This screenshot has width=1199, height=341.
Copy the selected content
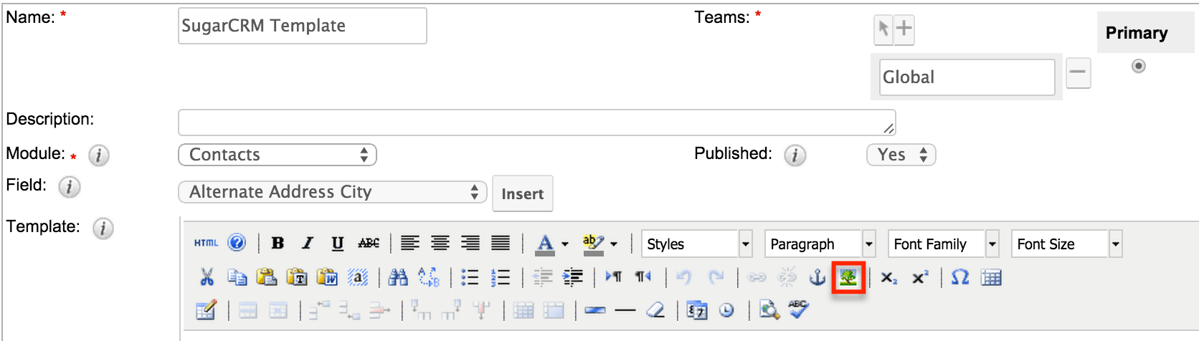pyautogui.click(x=237, y=277)
